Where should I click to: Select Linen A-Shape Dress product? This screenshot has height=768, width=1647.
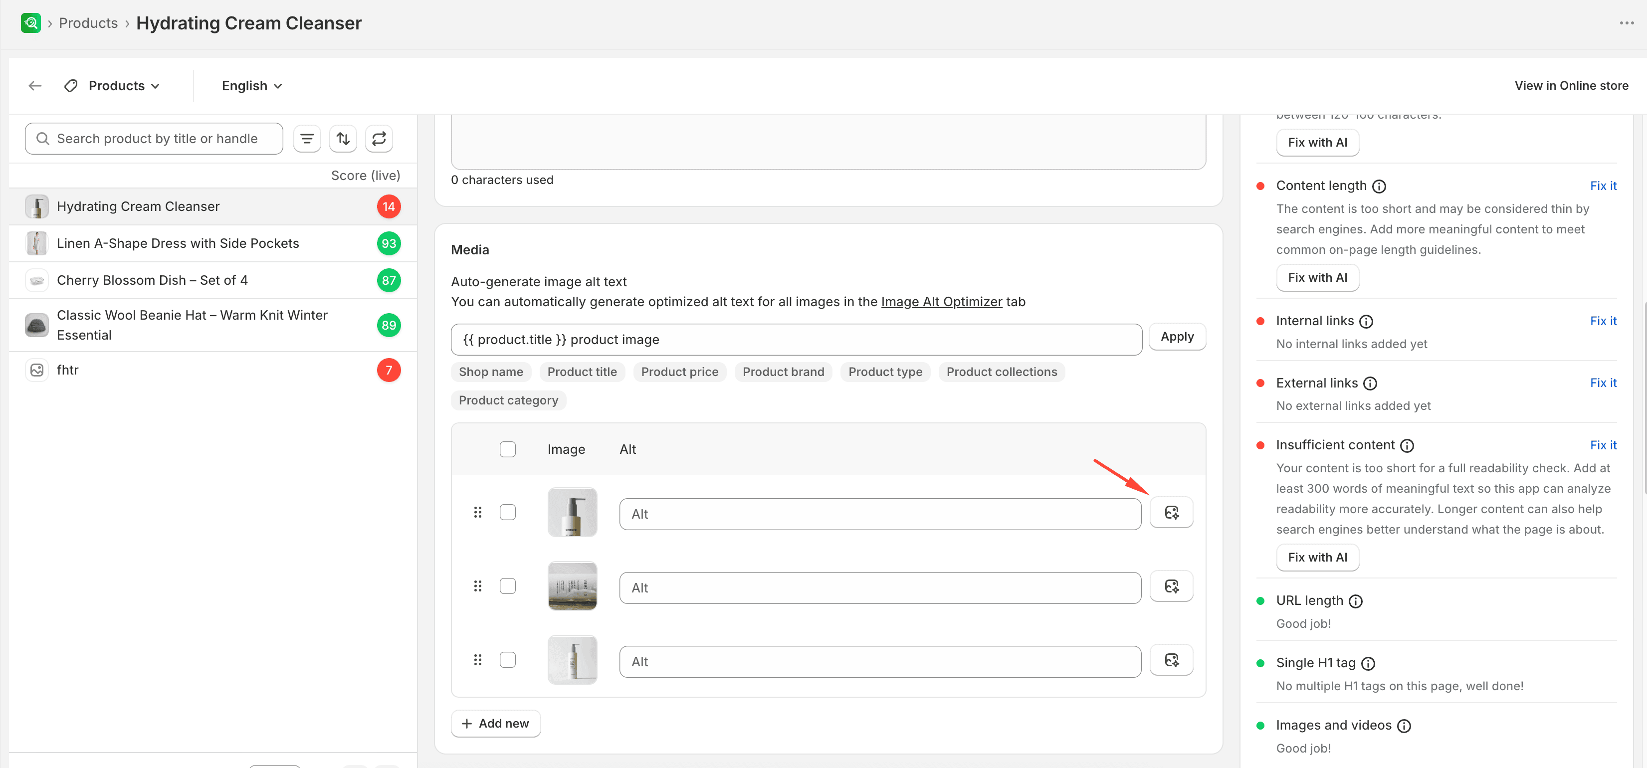[x=213, y=243]
